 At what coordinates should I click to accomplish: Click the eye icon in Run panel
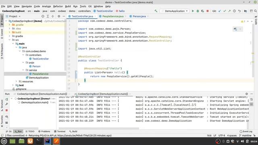point(7,116)
